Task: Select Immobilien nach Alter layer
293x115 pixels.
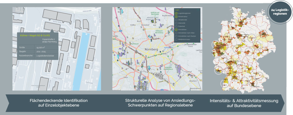Action: (x=176, y=33)
